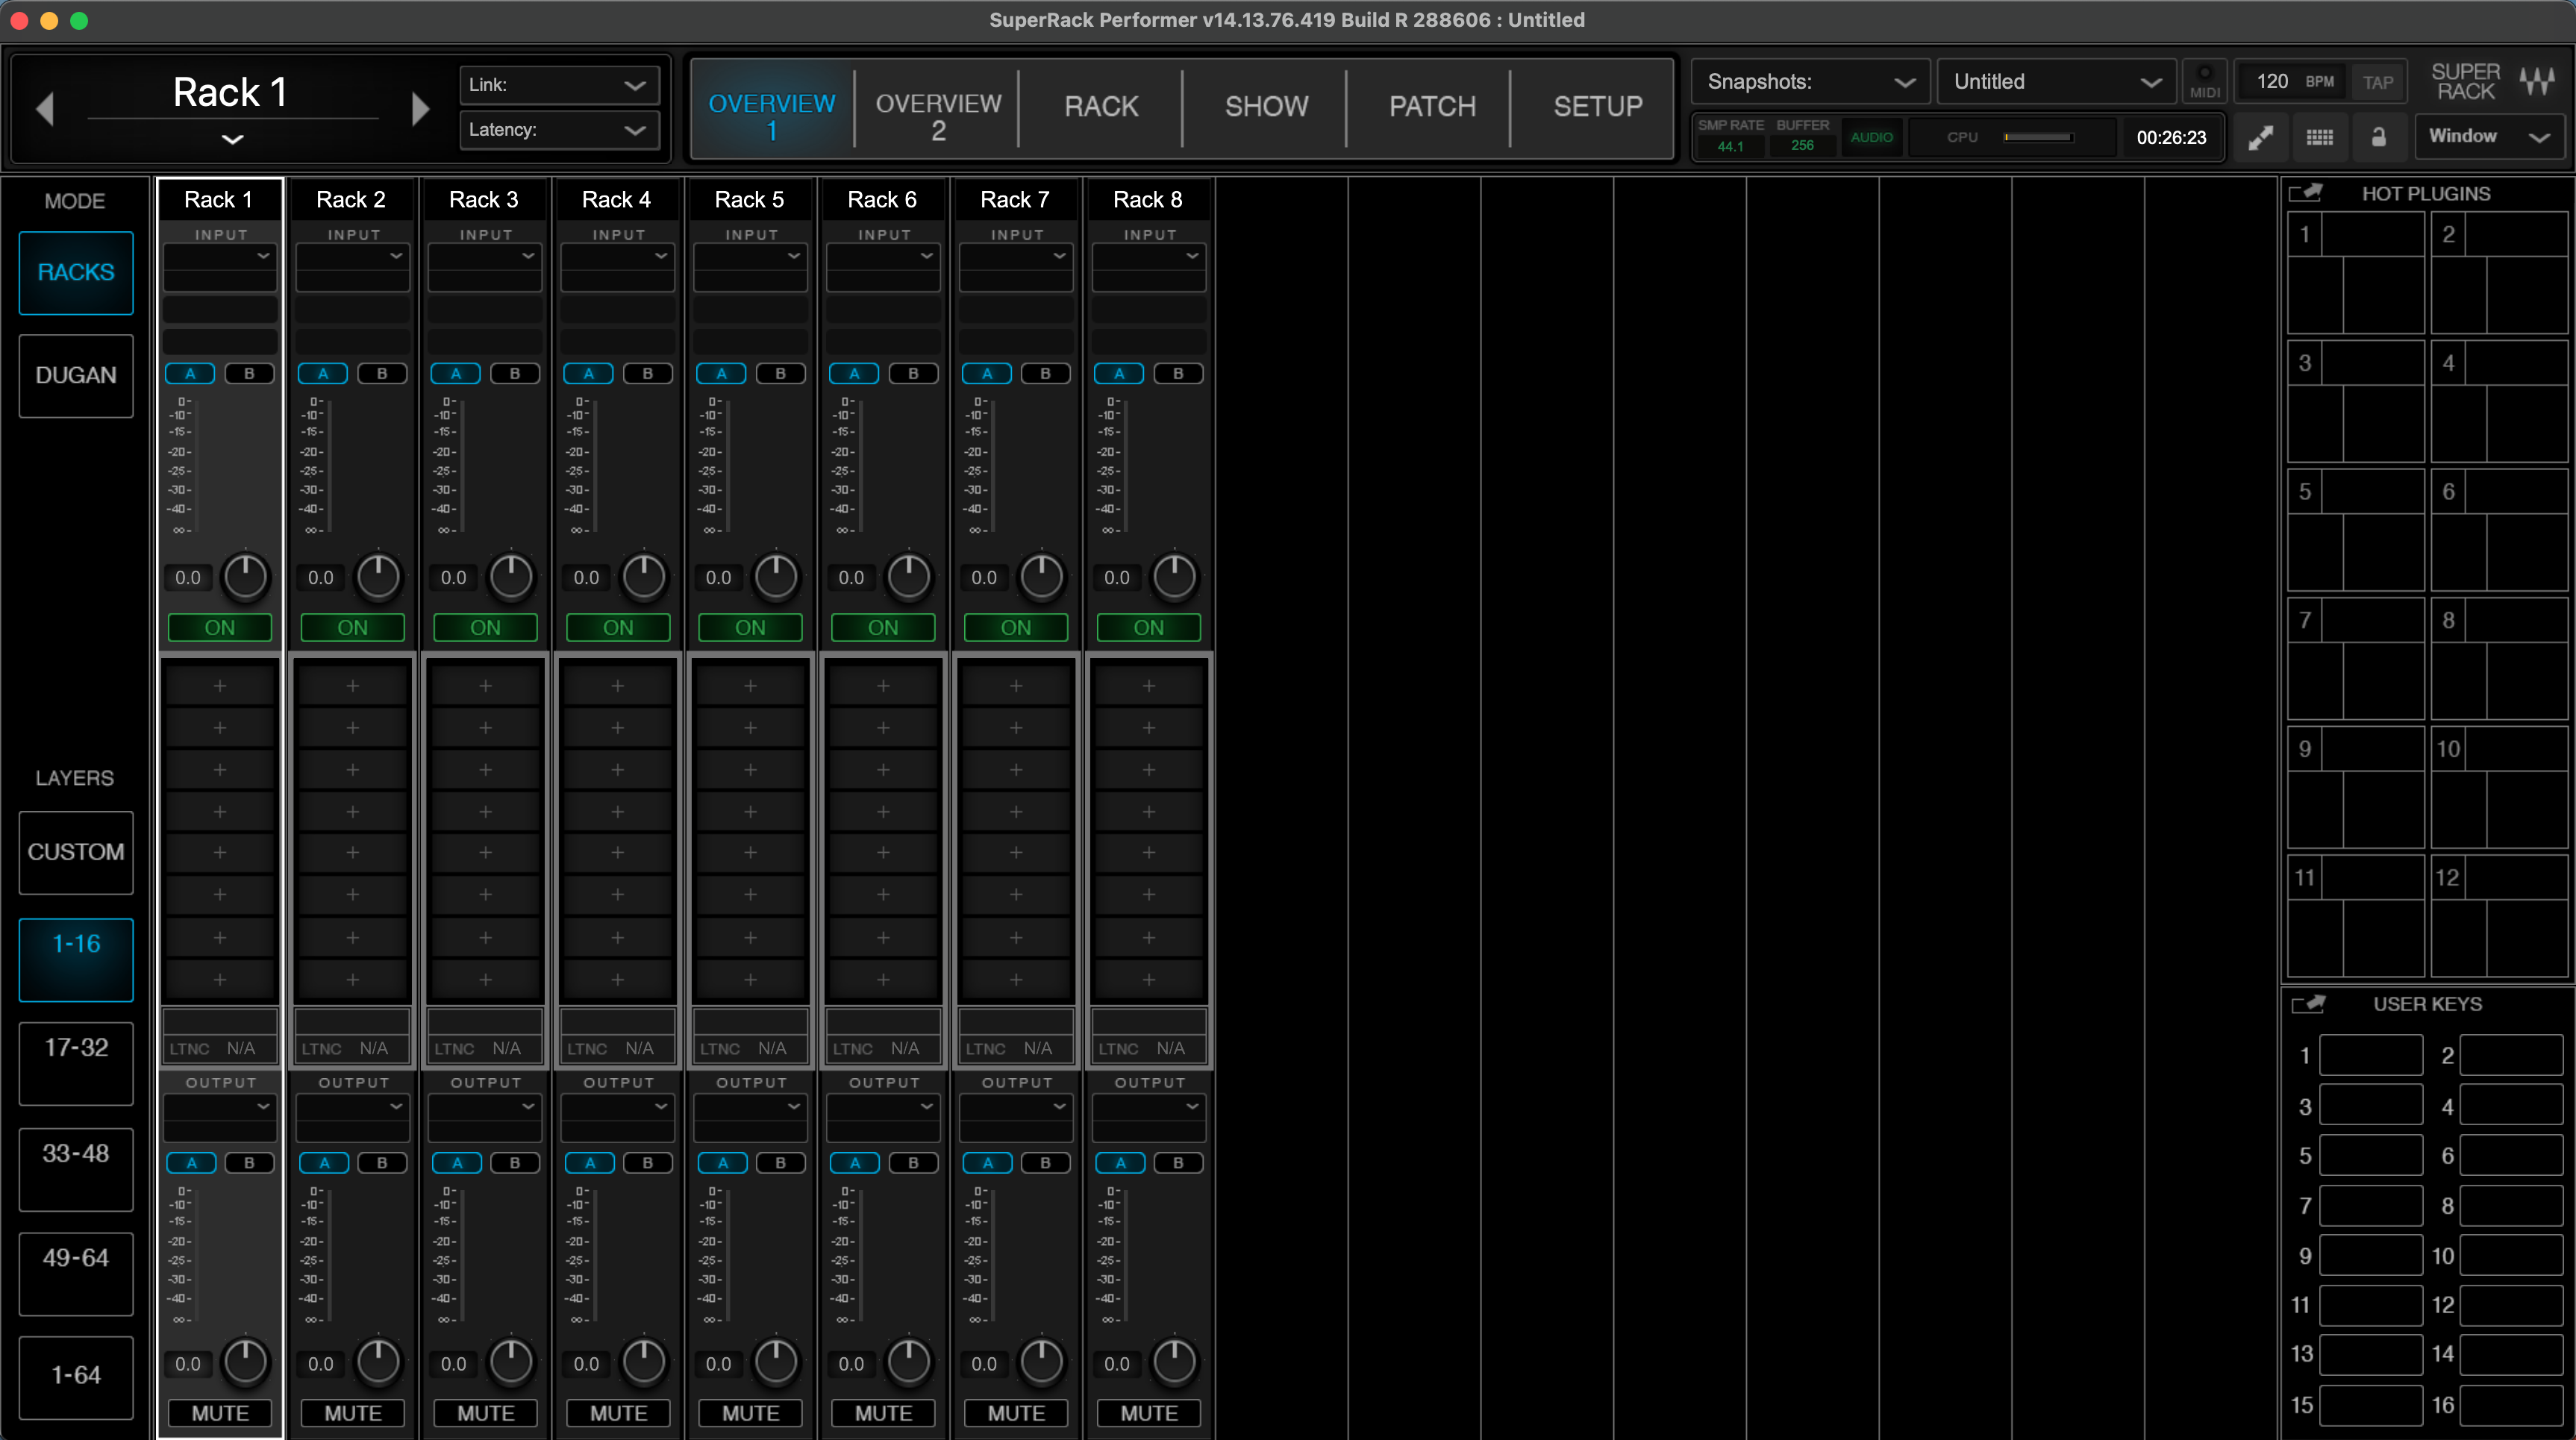Add a plugin in Rack 4's first slot
Viewport: 2576px width, 1440px height.
[x=618, y=686]
